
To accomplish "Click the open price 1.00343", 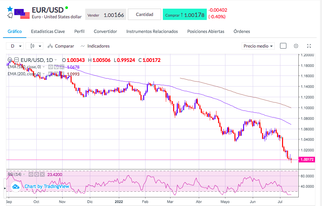I will click(x=76, y=60).
